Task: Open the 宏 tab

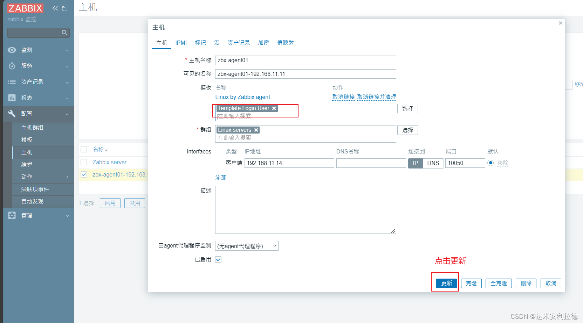Action: pyautogui.click(x=217, y=43)
